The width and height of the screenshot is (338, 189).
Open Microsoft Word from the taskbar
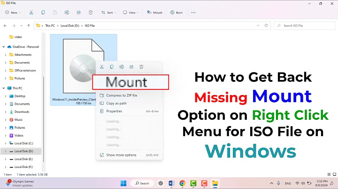click(x=172, y=183)
